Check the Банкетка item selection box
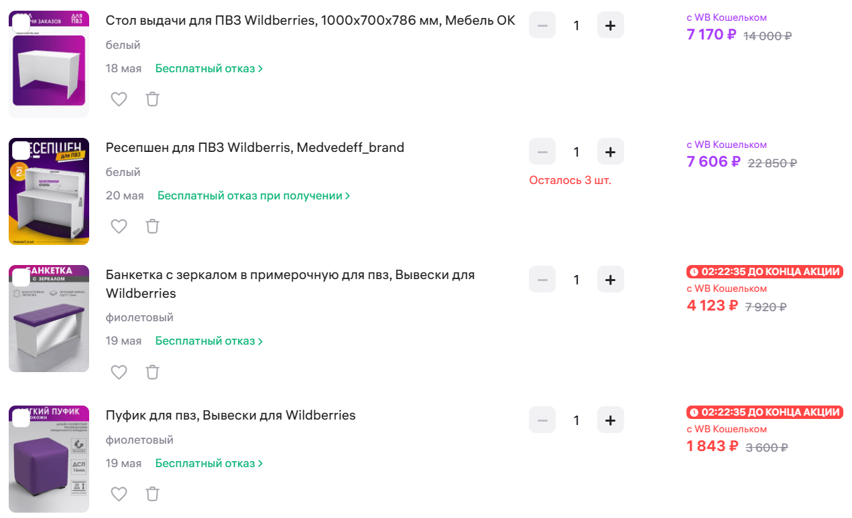The width and height of the screenshot is (852, 518). click(x=21, y=278)
